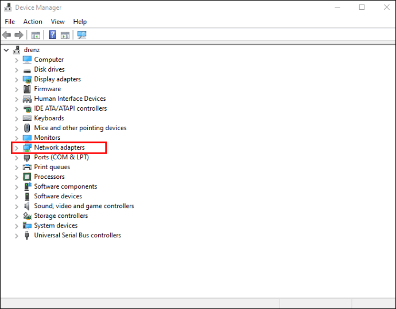Image resolution: width=396 pixels, height=309 pixels.
Task: Open the File menu
Action: click(10, 22)
